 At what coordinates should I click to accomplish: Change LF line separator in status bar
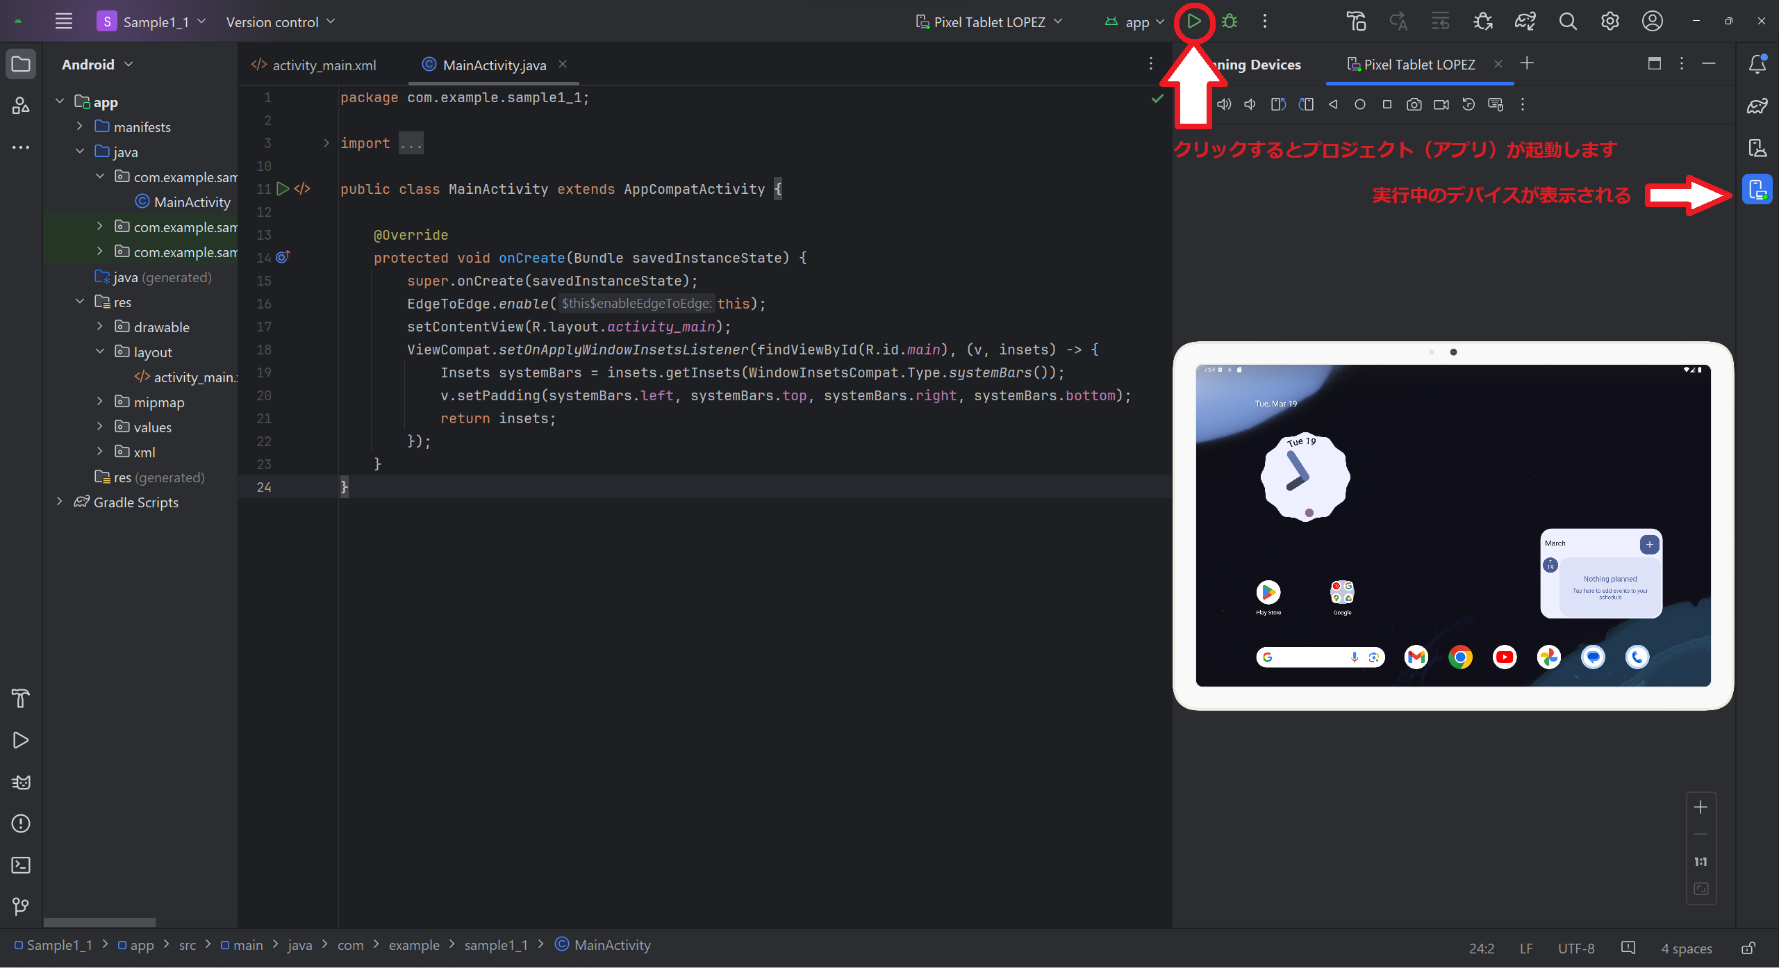click(x=1526, y=948)
